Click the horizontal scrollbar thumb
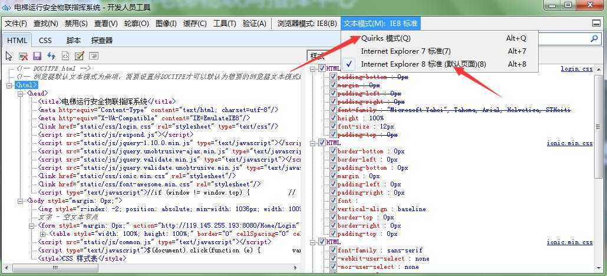This screenshot has height=276, width=607. [55, 268]
